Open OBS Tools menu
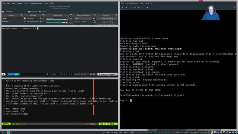 pyautogui.click(x=46, y=3)
